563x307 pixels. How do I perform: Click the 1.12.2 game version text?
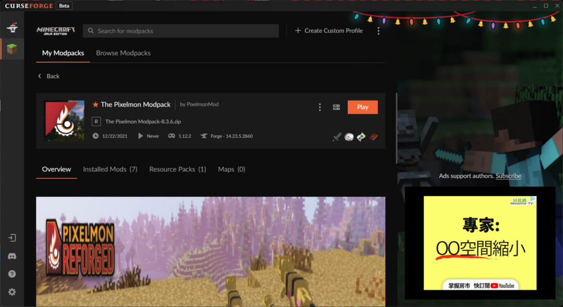click(185, 136)
